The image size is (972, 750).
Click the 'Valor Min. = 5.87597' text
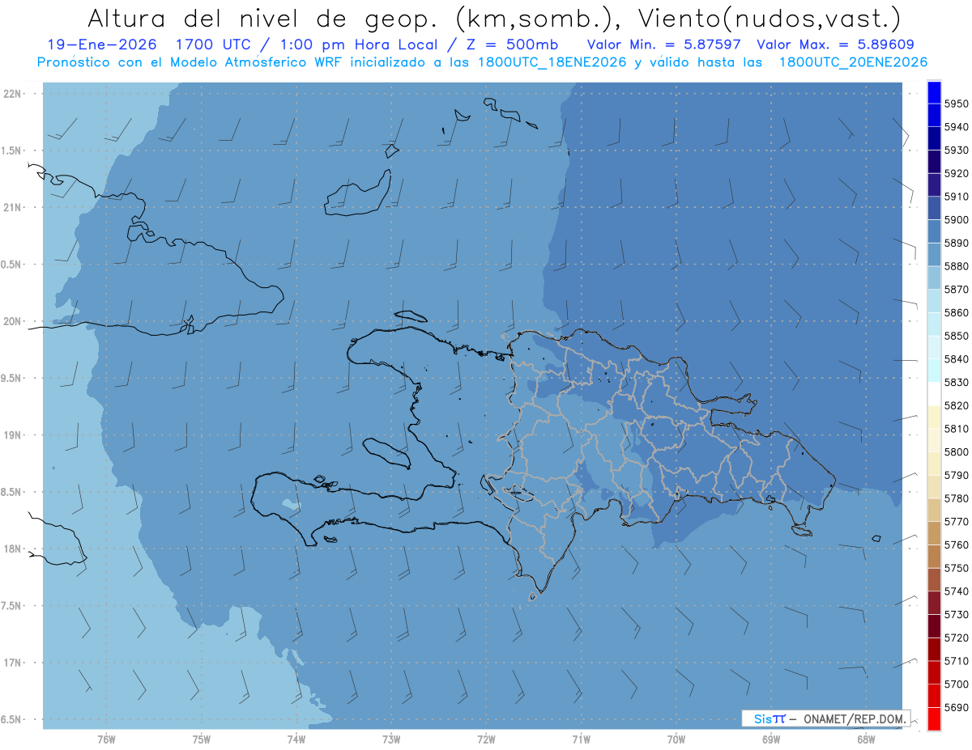(664, 44)
